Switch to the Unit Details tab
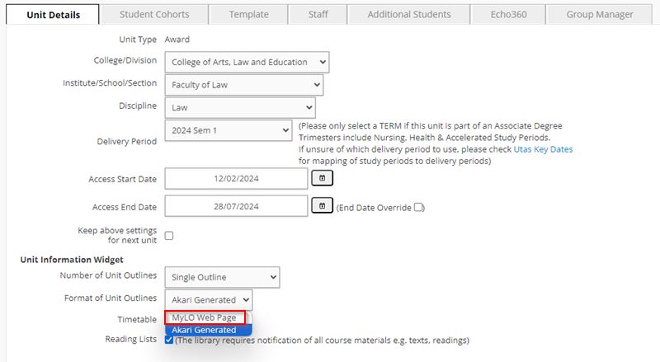The width and height of the screenshot is (660, 362). pyautogui.click(x=53, y=15)
